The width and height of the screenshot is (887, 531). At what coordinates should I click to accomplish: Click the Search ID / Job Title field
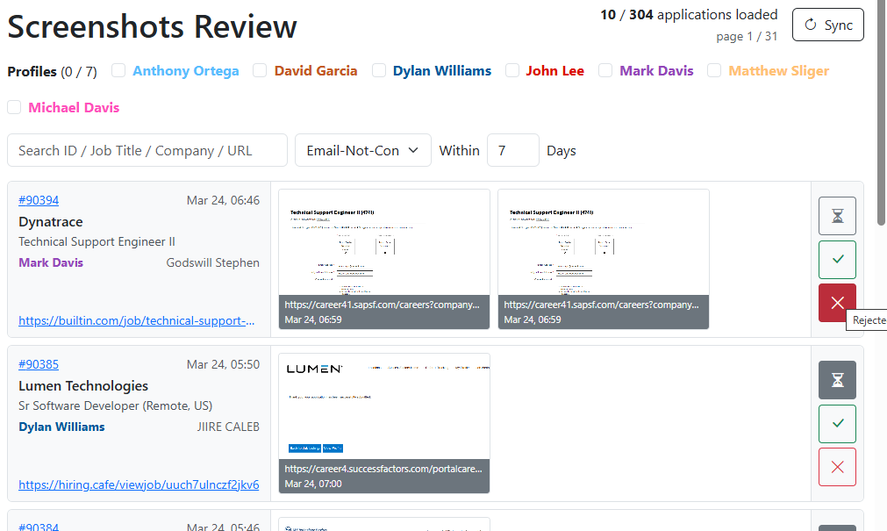pyautogui.click(x=147, y=150)
